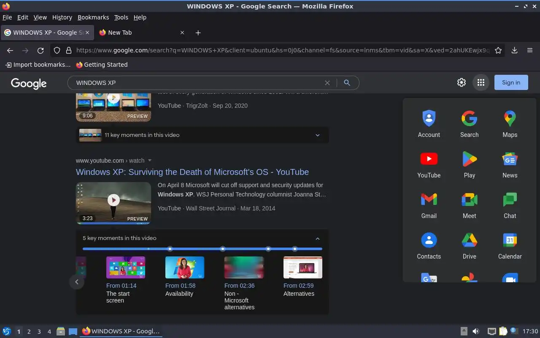
Task: Jump to From 02:36 Non-Microsoft alternatives
Action: click(x=244, y=283)
